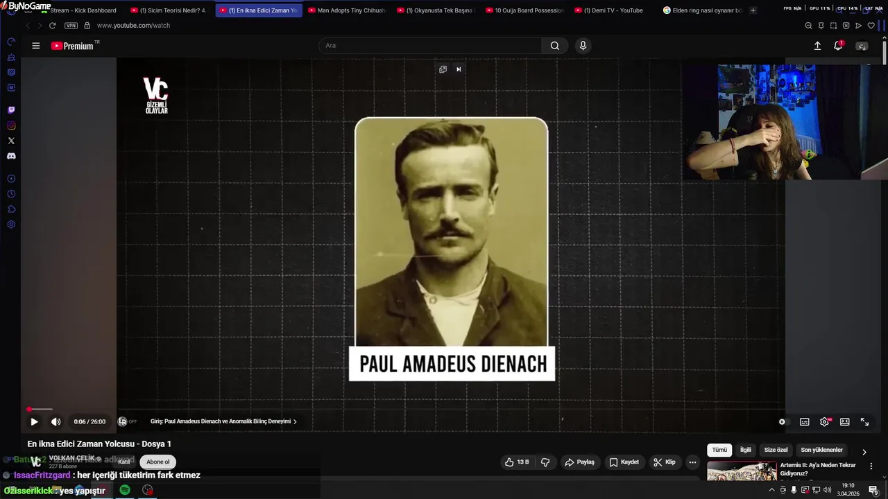Click the YouTube search magnifier button
The width and height of the screenshot is (888, 499).
[554, 46]
